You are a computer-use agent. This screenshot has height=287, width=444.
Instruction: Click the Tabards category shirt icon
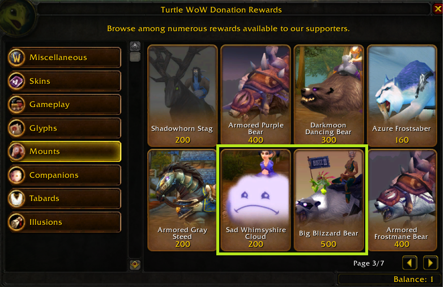16,198
